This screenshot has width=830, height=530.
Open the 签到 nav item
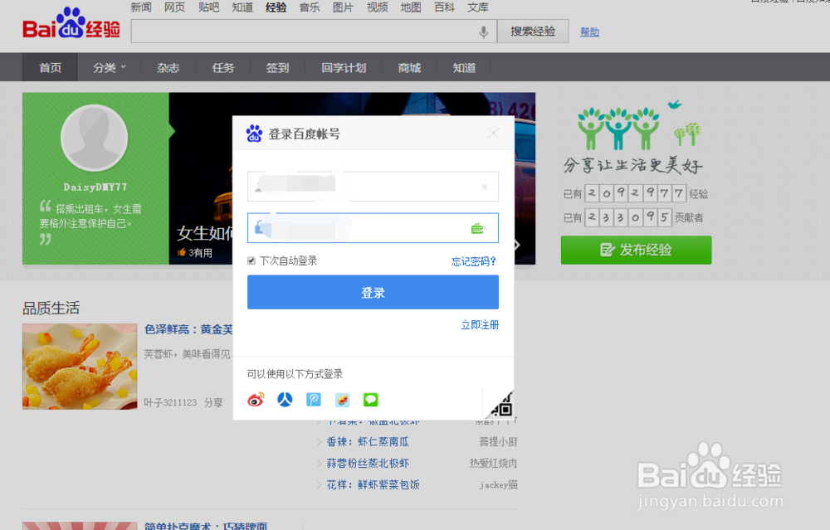coord(277,68)
